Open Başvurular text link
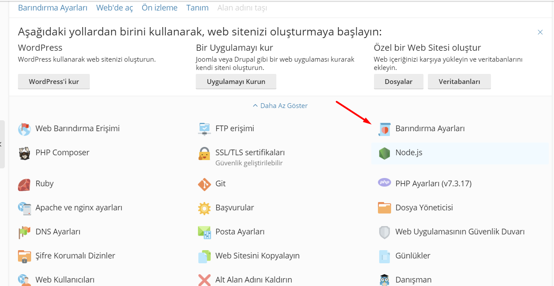 coord(235,208)
